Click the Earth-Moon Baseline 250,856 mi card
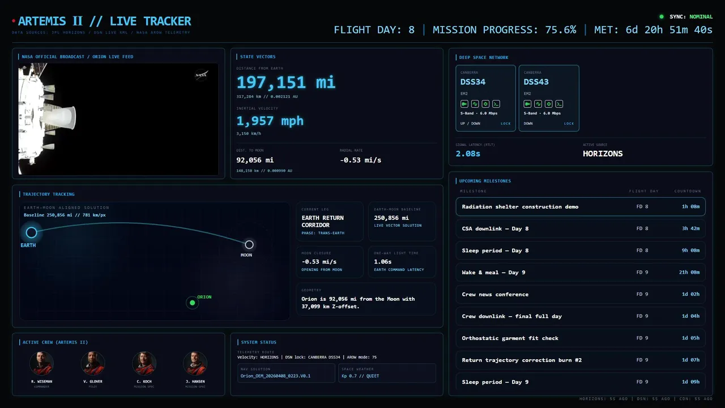Screen dimensions: 725x408 point(402,222)
